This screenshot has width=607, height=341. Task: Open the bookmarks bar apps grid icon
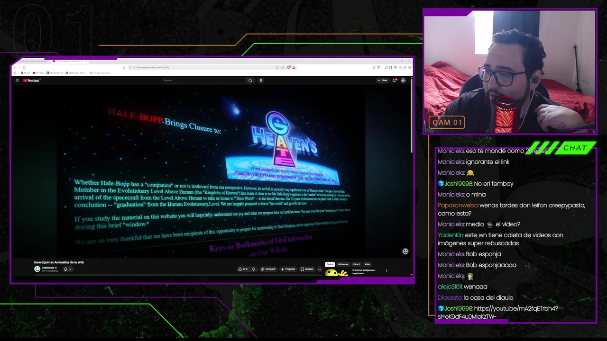(x=15, y=73)
